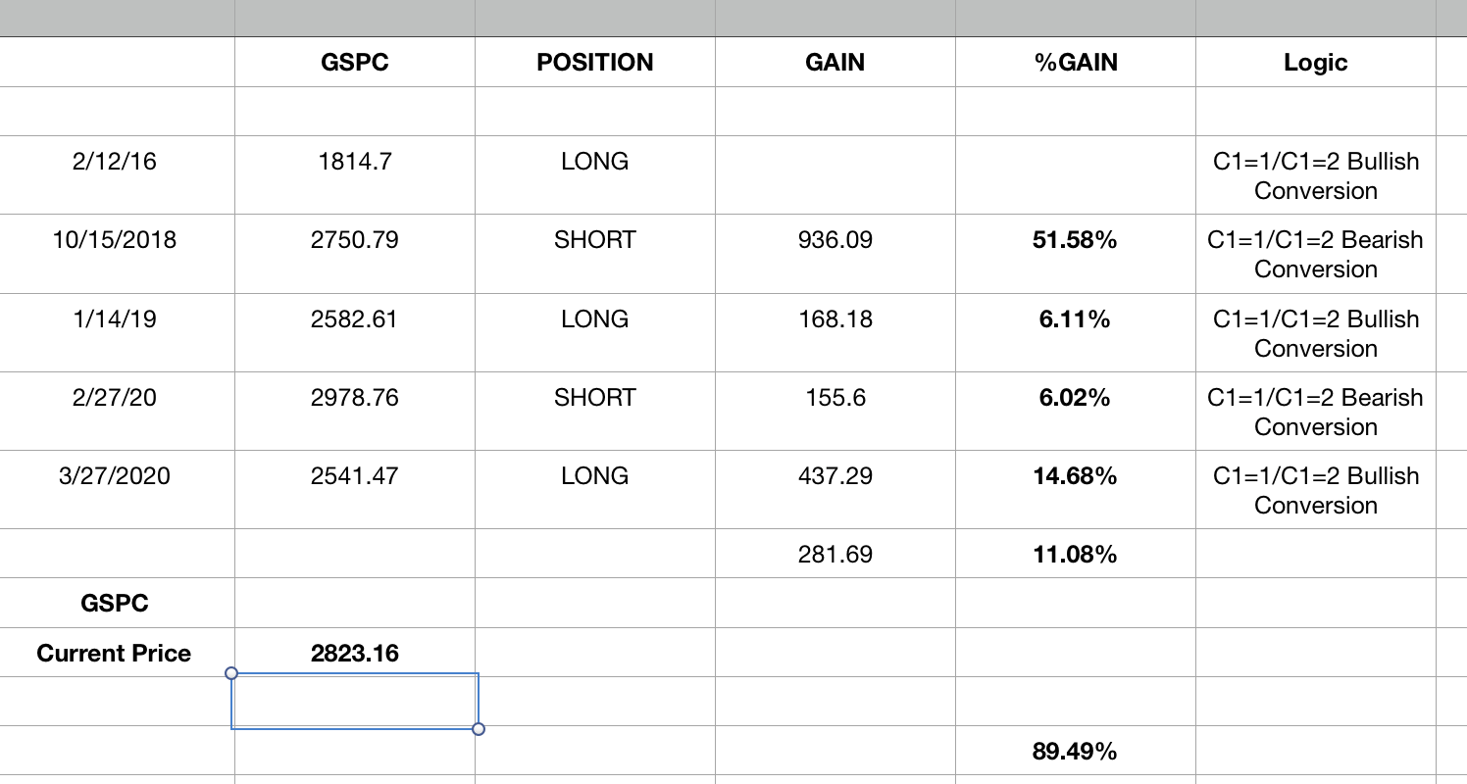Click the 2978.76 price cell
The height and width of the screenshot is (784, 1467).
[354, 397]
